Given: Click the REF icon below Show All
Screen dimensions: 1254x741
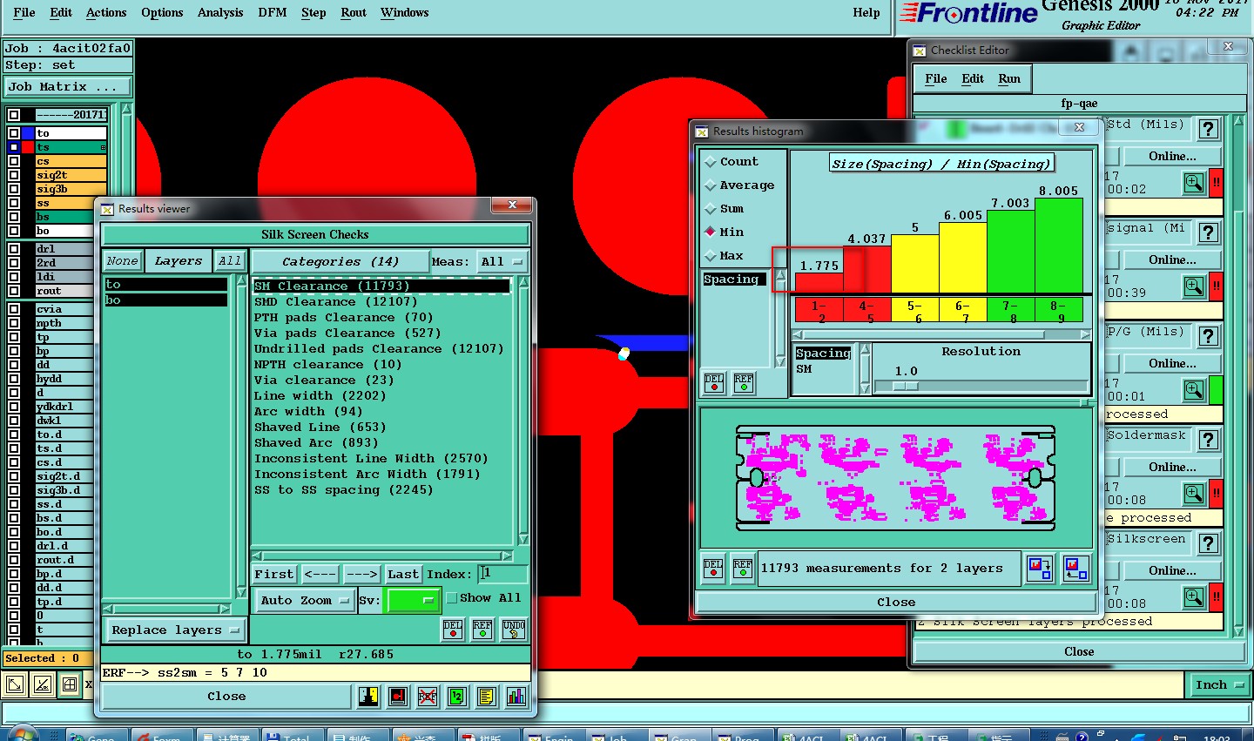Looking at the screenshot, I should [x=482, y=630].
